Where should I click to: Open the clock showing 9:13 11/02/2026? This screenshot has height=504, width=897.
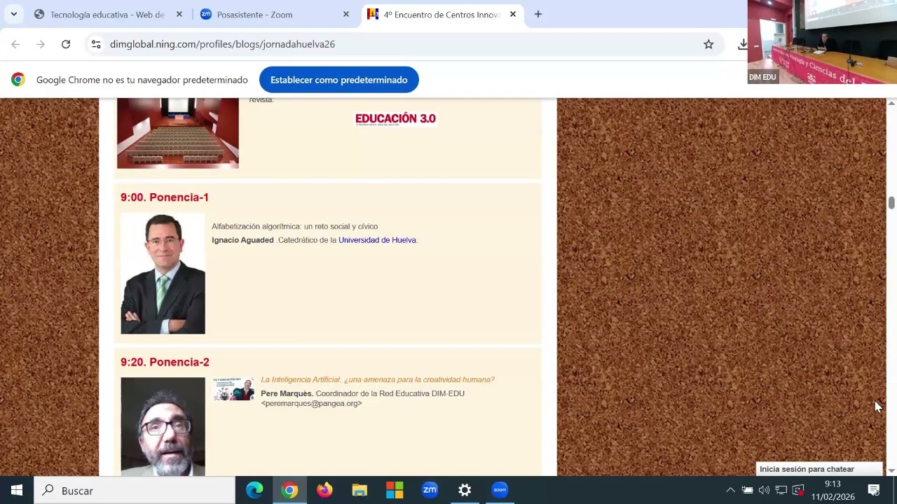click(833, 490)
